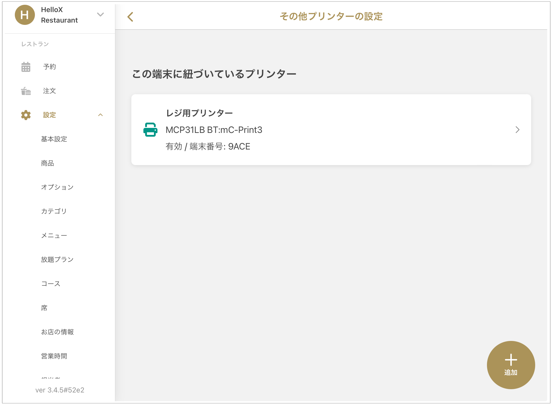Viewport: 552px width, 405px height.
Task: Open 営業時間 in the sidebar
Action: (x=54, y=356)
